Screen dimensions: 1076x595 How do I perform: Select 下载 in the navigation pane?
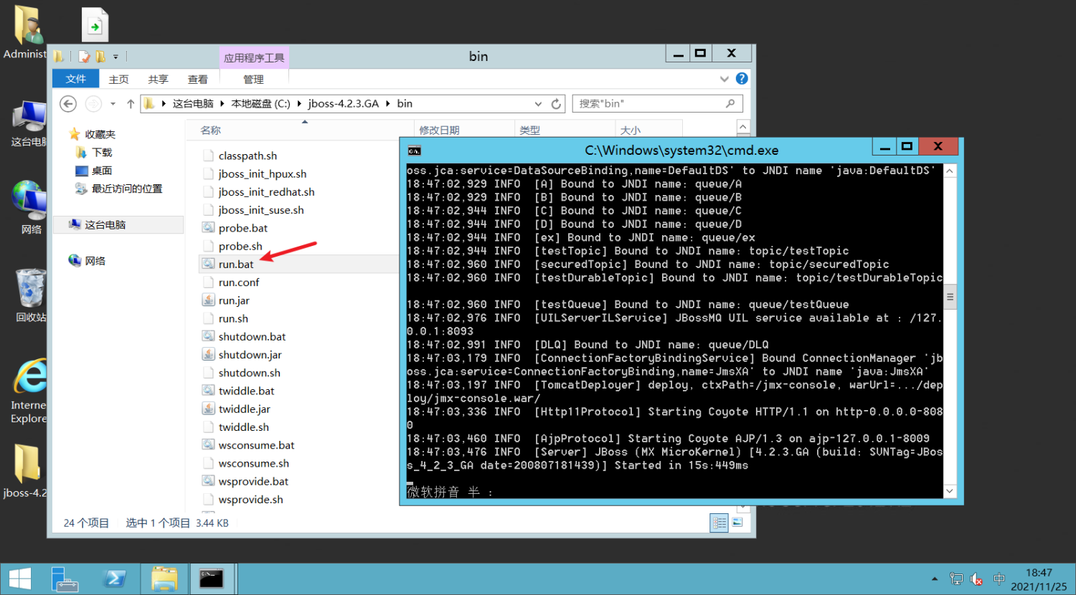click(x=102, y=152)
